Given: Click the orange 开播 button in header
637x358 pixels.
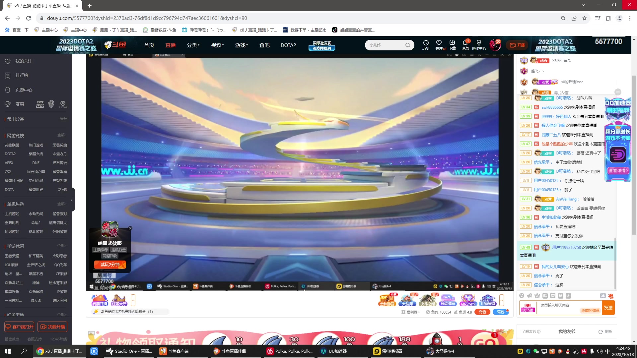Looking at the screenshot, I should 517,45.
